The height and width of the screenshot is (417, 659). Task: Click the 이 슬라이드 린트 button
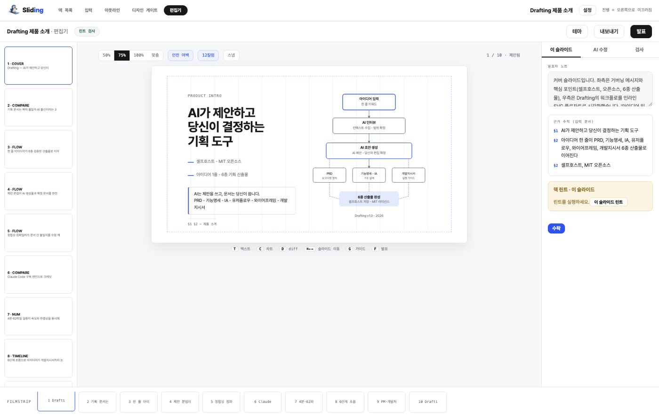(608, 202)
